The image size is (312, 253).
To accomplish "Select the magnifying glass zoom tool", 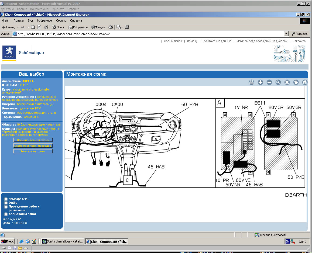I will click(x=278, y=82).
